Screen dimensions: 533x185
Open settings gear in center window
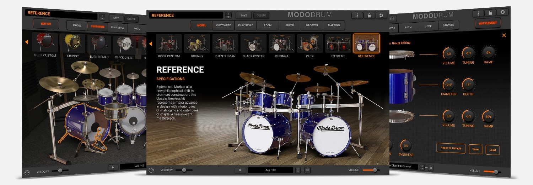[381, 16]
